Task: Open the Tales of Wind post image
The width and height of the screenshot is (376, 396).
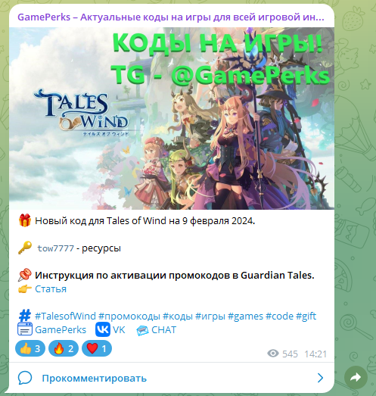Action: [x=172, y=118]
